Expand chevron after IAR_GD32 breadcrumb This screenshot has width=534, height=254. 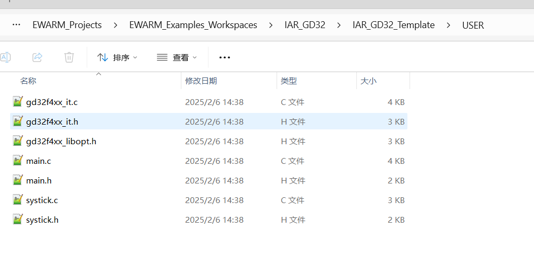pyautogui.click(x=339, y=25)
